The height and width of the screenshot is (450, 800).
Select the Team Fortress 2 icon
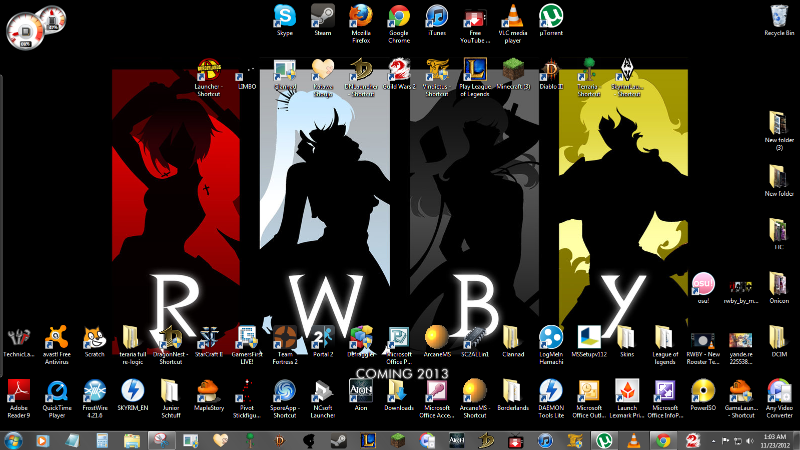coord(285,345)
